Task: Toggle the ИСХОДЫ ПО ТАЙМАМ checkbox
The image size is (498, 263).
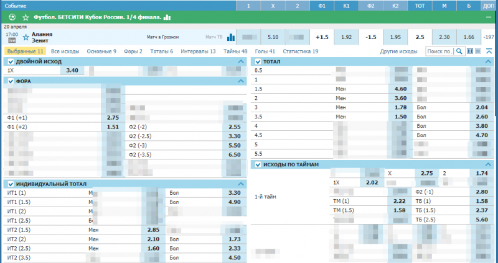Action: pos(258,164)
